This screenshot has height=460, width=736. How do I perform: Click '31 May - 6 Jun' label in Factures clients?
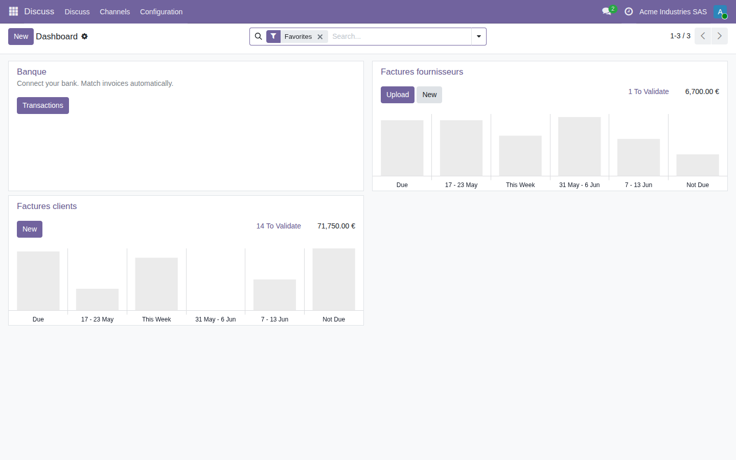coord(216,319)
